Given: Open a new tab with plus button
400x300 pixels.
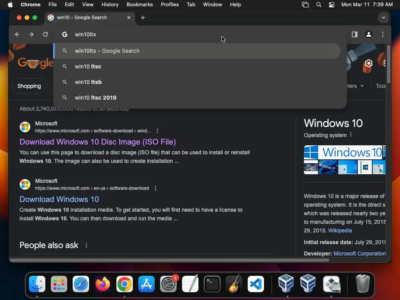Looking at the screenshot, I should click(143, 18).
